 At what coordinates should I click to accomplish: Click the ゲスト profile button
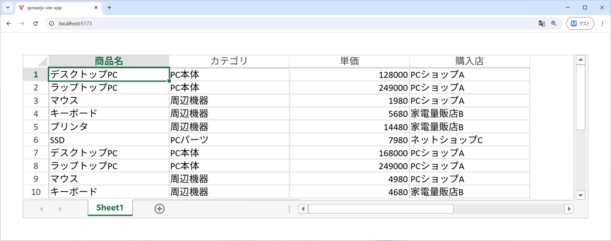(x=580, y=24)
